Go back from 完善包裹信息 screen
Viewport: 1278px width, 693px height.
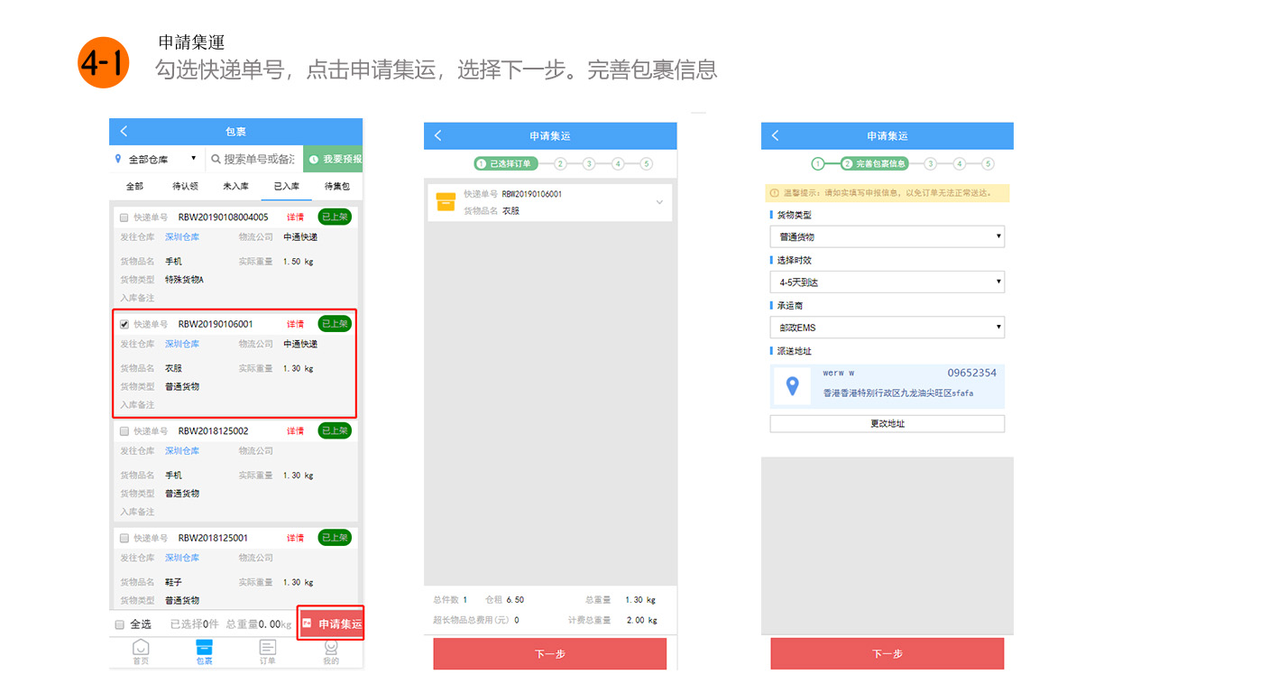pyautogui.click(x=776, y=136)
